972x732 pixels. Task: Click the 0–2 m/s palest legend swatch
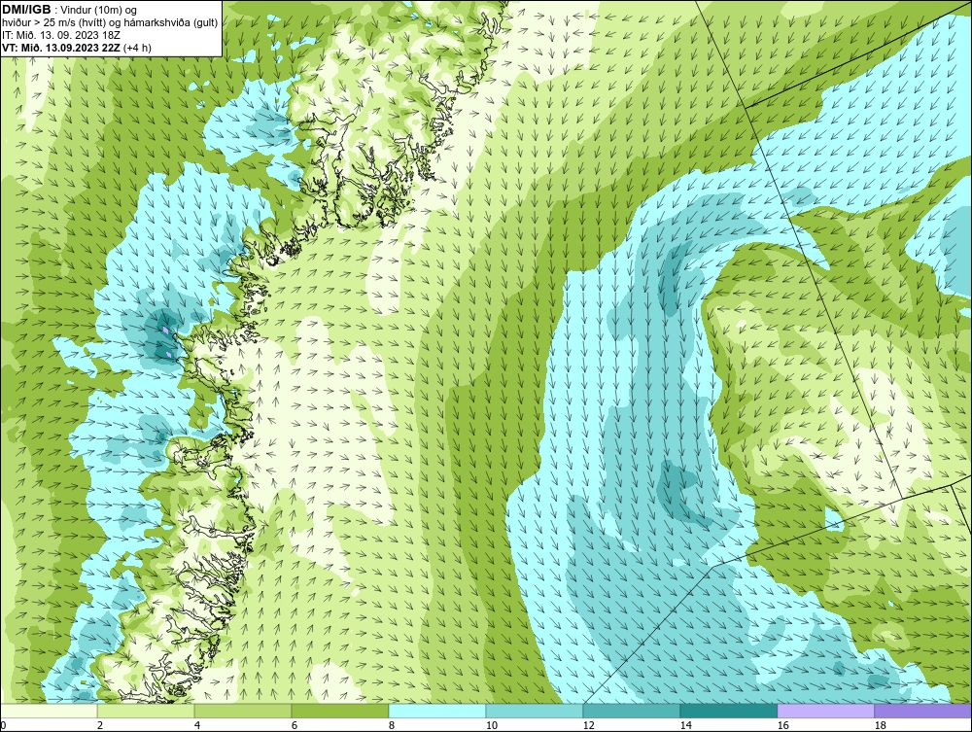tap(49, 711)
